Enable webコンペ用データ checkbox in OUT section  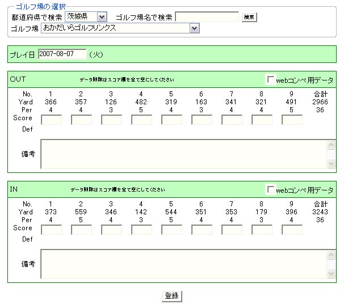pos(271,79)
